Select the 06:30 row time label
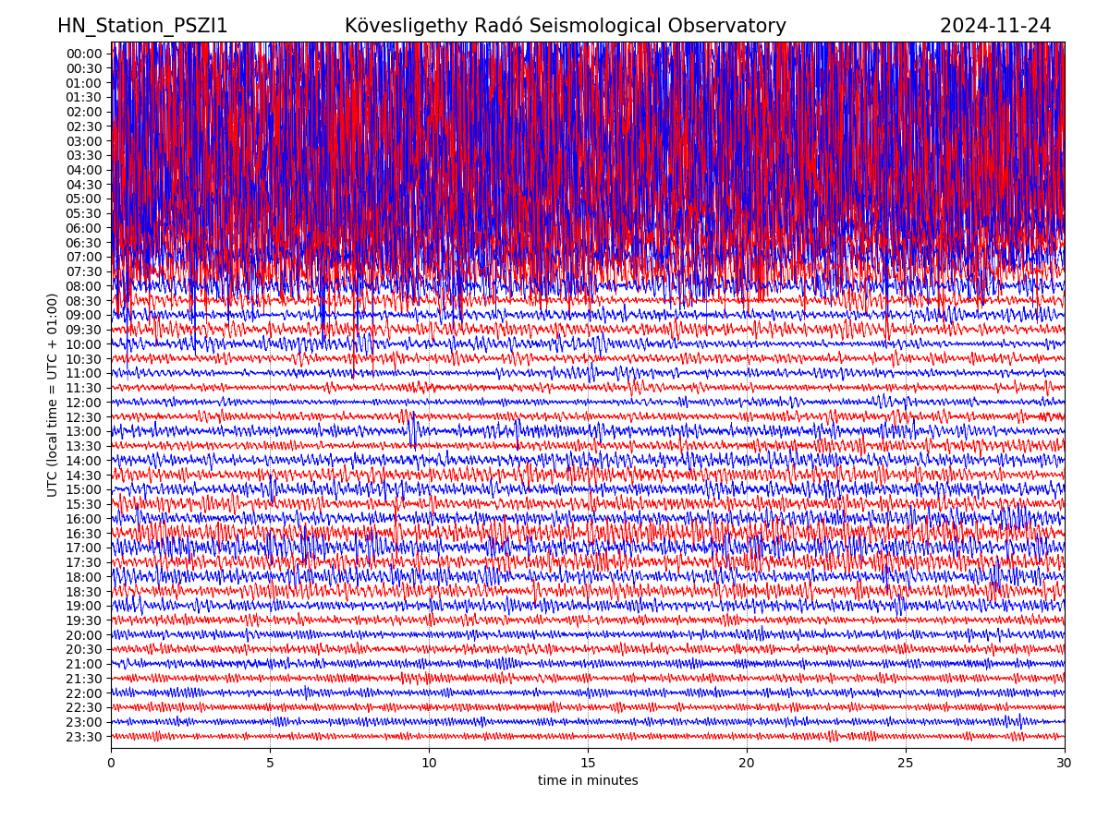1109x831 pixels. (x=84, y=243)
